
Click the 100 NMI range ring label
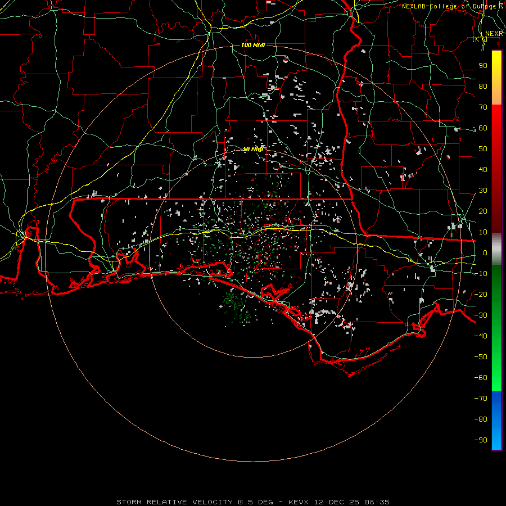tap(253, 45)
